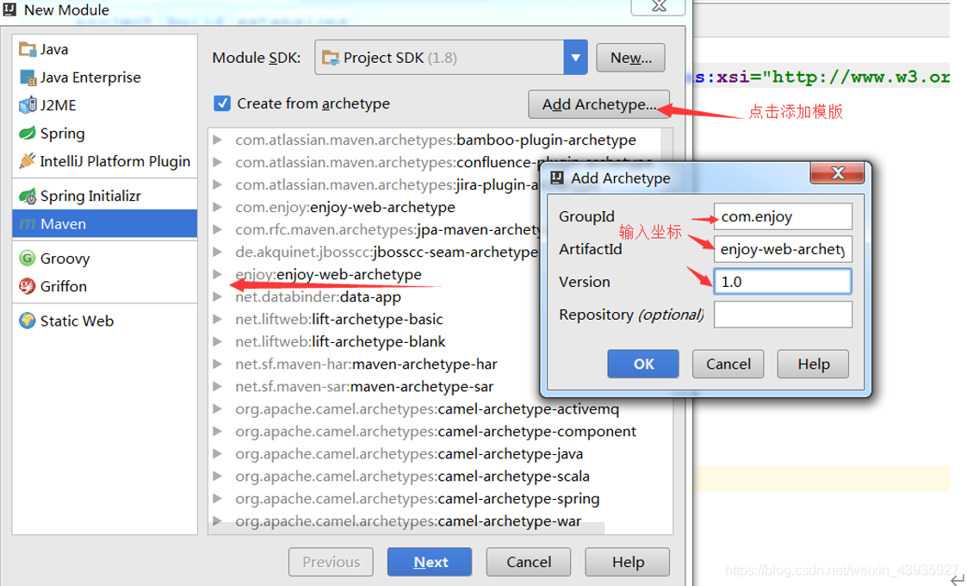
Task: Select the Java module type icon
Action: click(x=28, y=50)
